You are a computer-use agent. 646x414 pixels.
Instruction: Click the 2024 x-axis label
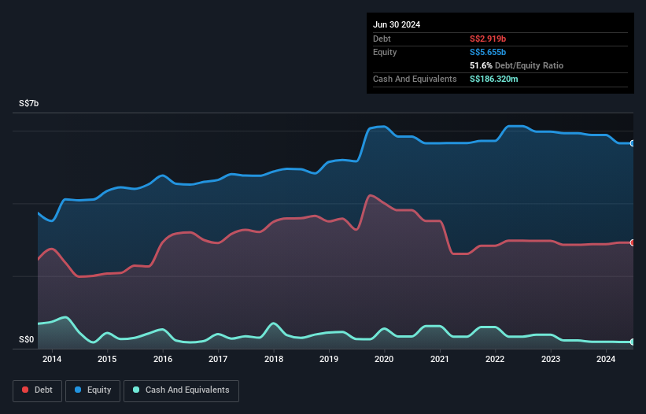pyautogui.click(x=606, y=359)
